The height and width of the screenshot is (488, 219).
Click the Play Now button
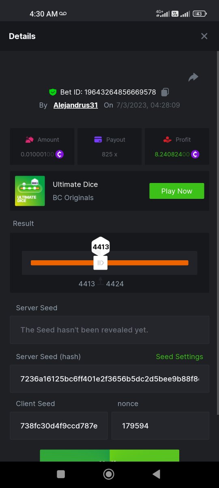tap(177, 191)
